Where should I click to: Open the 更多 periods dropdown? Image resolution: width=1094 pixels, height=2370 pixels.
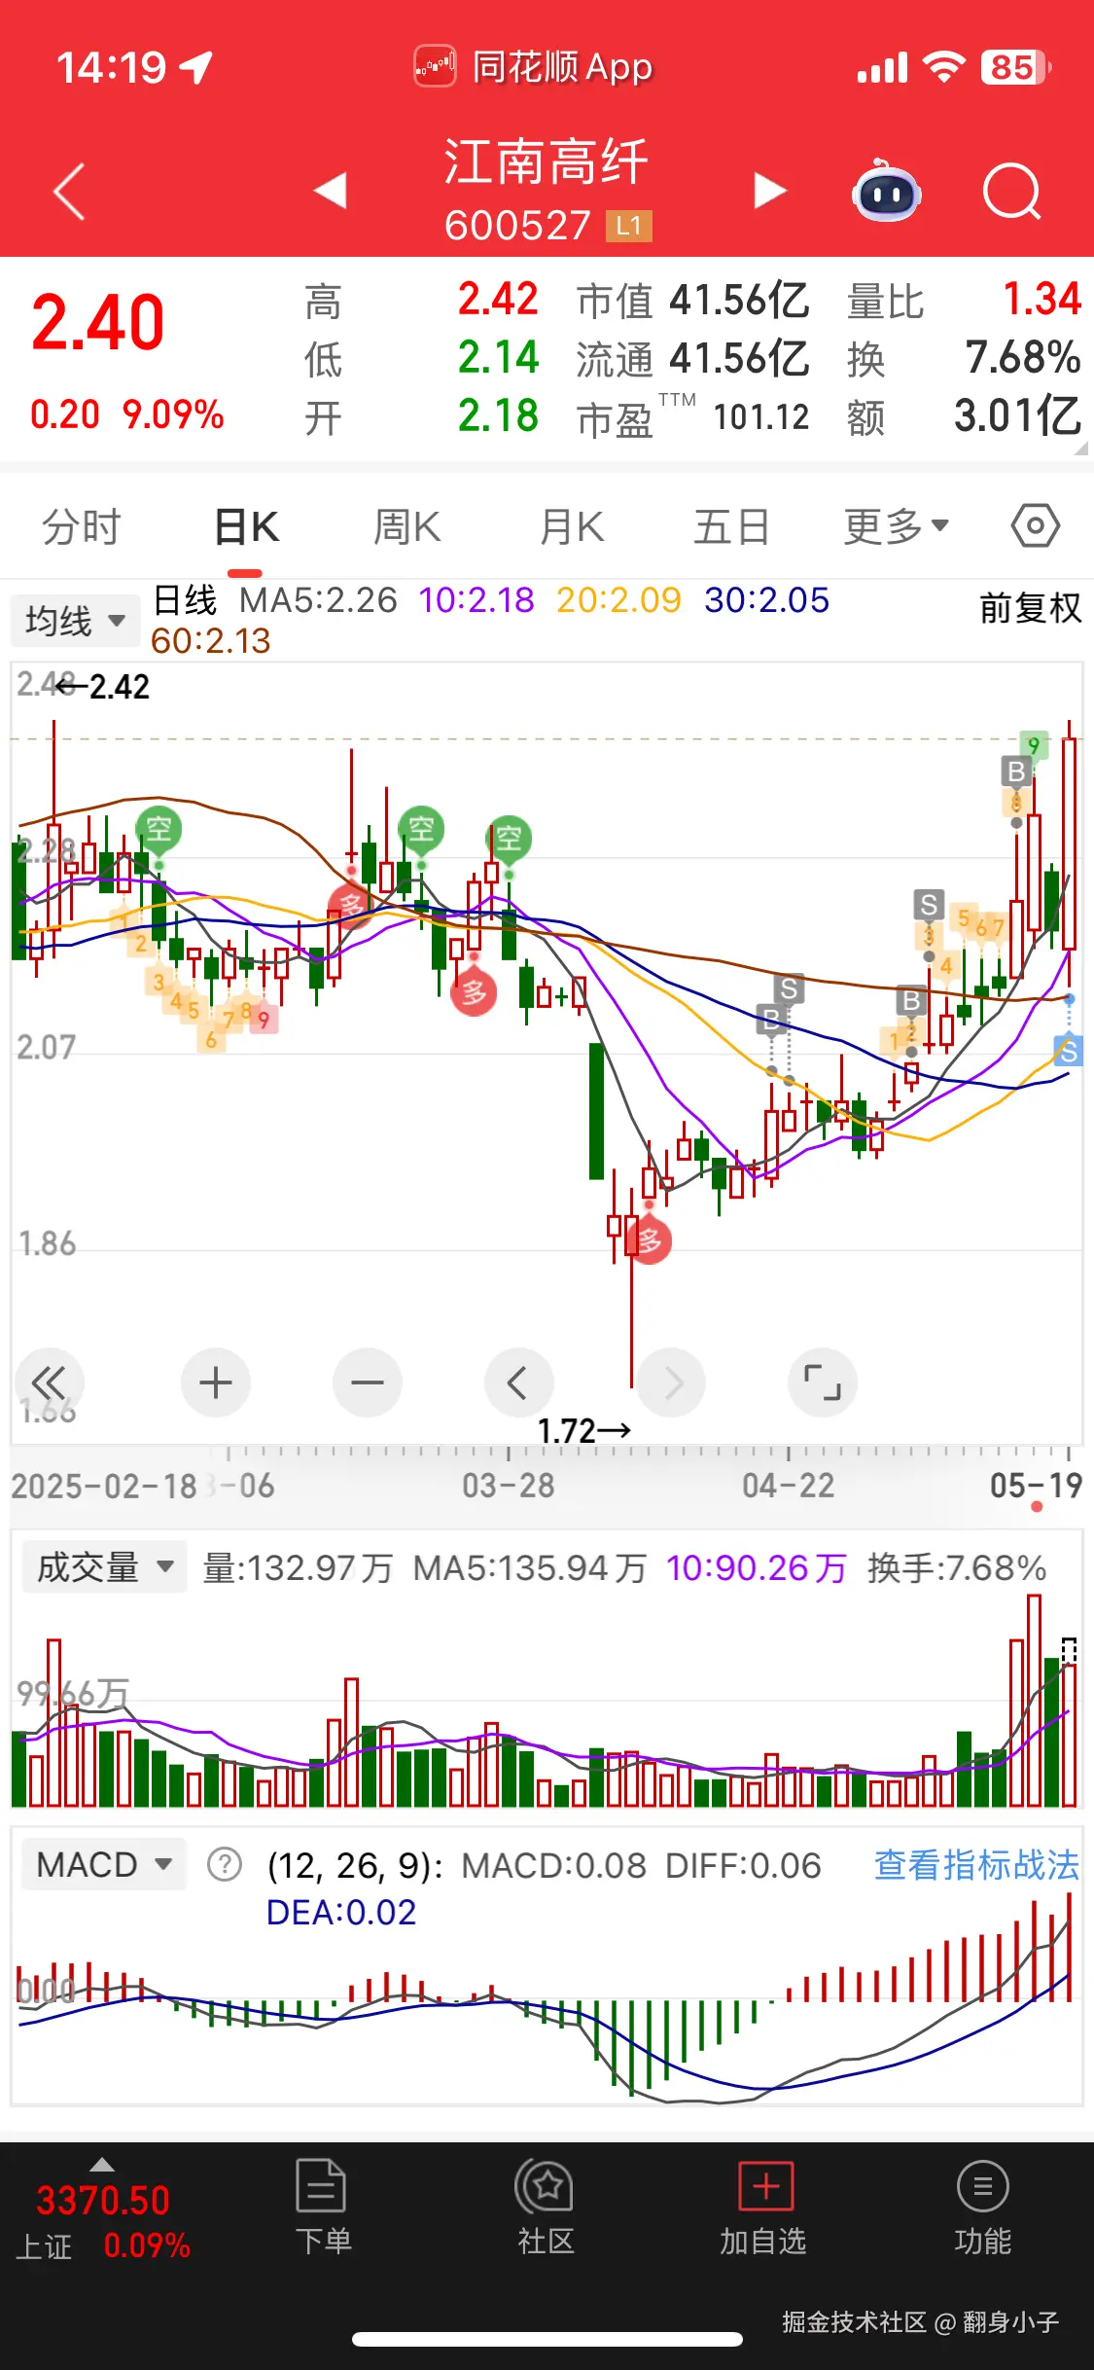click(897, 526)
